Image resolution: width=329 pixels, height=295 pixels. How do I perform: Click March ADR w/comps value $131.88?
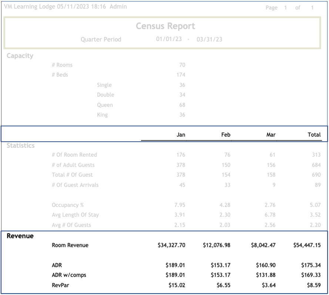(265, 275)
